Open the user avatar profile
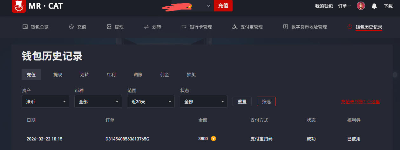Screen dimensions: 400x150 361,6
